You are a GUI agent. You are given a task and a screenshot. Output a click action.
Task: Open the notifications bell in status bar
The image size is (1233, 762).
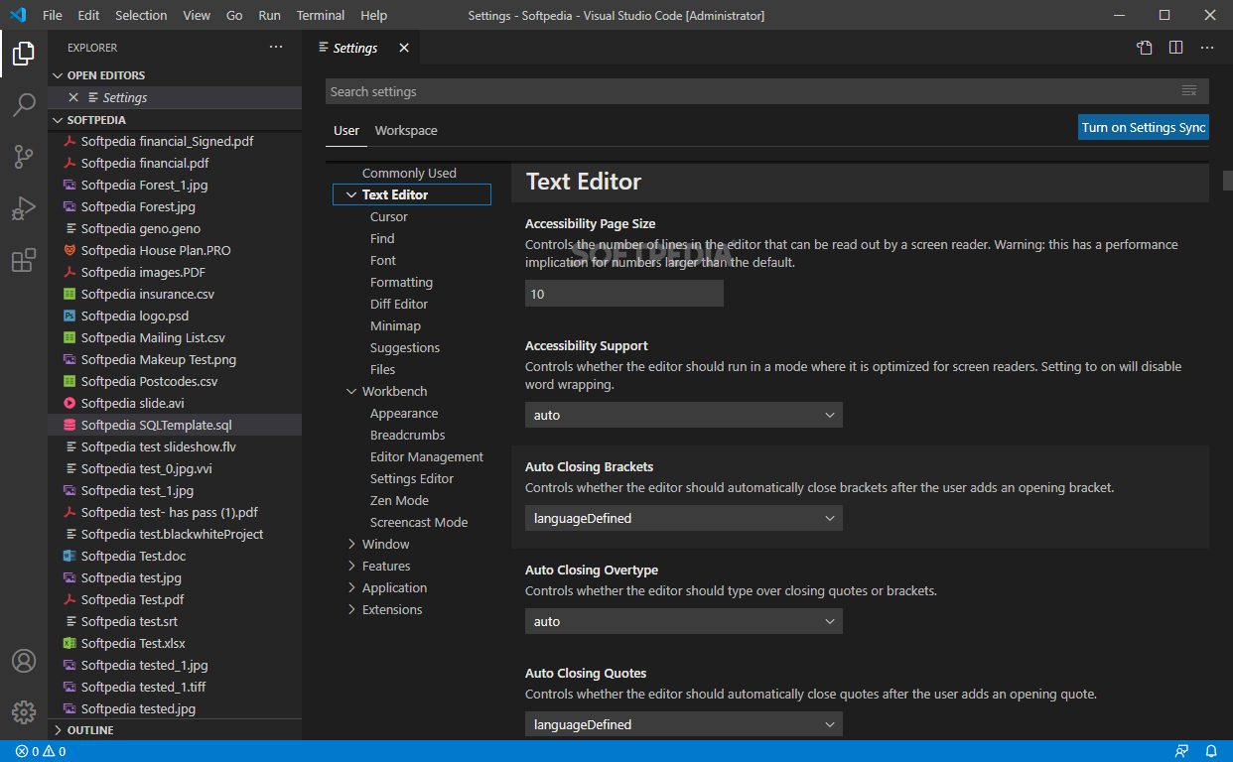tap(1211, 751)
